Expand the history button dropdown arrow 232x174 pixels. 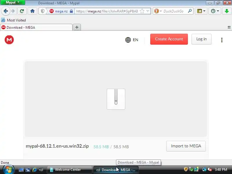[x=218, y=11]
